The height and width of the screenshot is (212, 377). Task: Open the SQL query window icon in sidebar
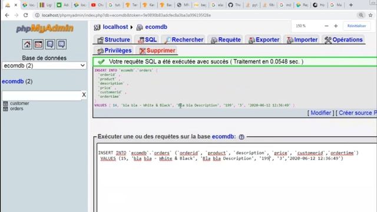[38, 45]
